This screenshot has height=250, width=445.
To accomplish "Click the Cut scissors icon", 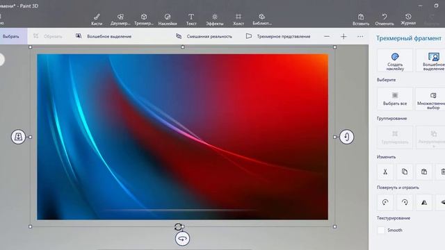I will (385, 172).
